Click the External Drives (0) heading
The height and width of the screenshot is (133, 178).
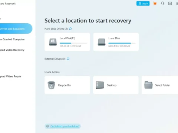pos(55,59)
